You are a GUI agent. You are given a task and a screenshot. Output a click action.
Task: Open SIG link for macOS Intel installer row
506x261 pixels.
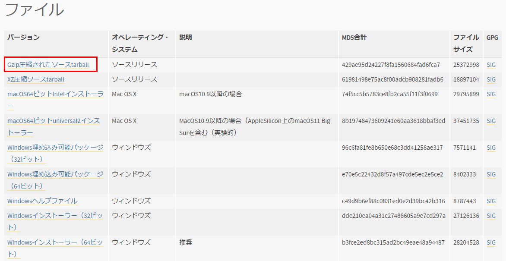tap(491, 94)
